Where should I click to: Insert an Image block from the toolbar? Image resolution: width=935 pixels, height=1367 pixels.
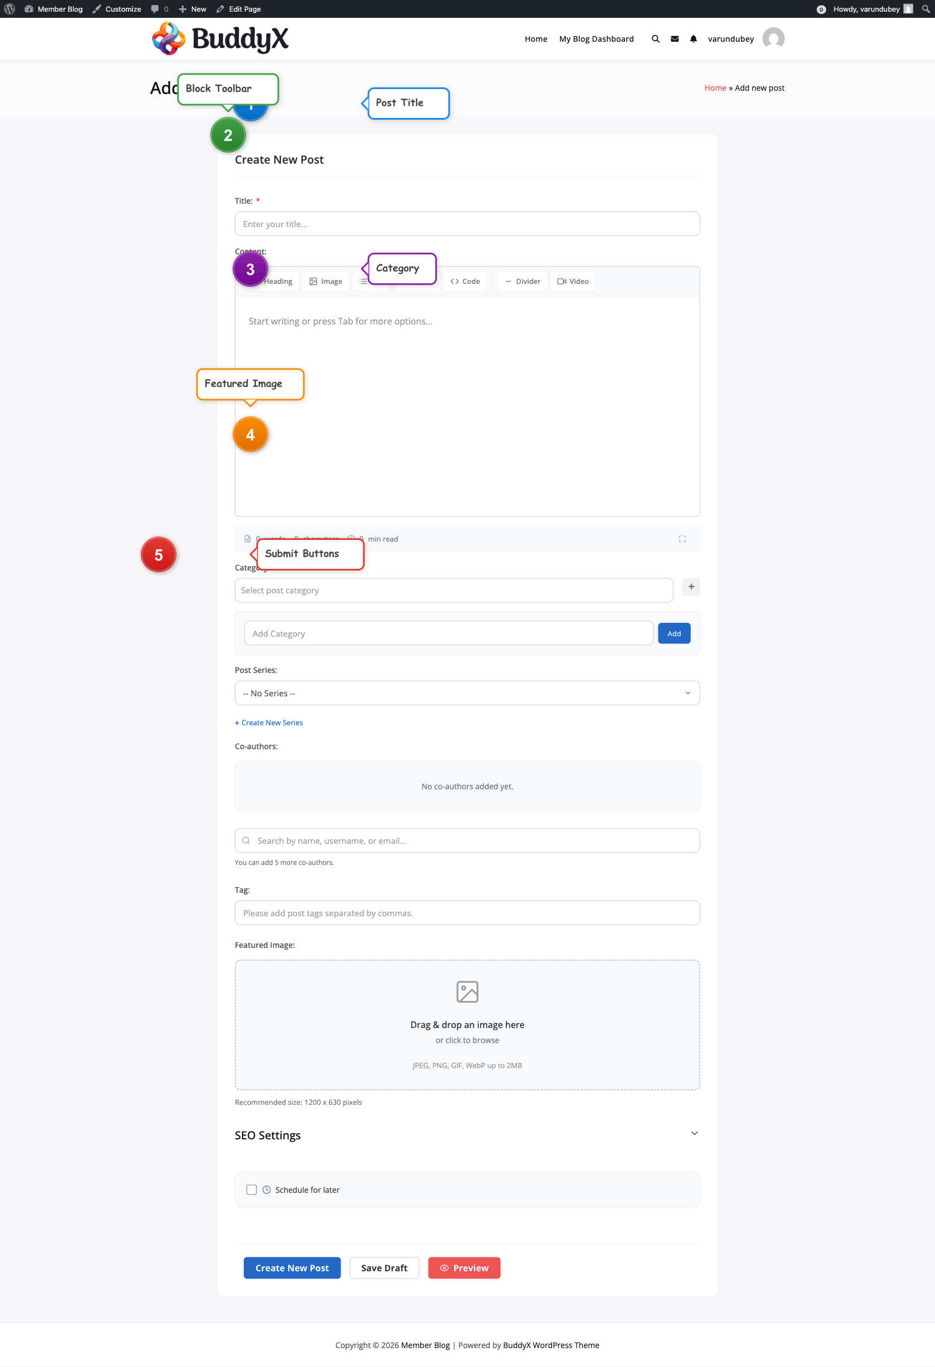pos(325,281)
